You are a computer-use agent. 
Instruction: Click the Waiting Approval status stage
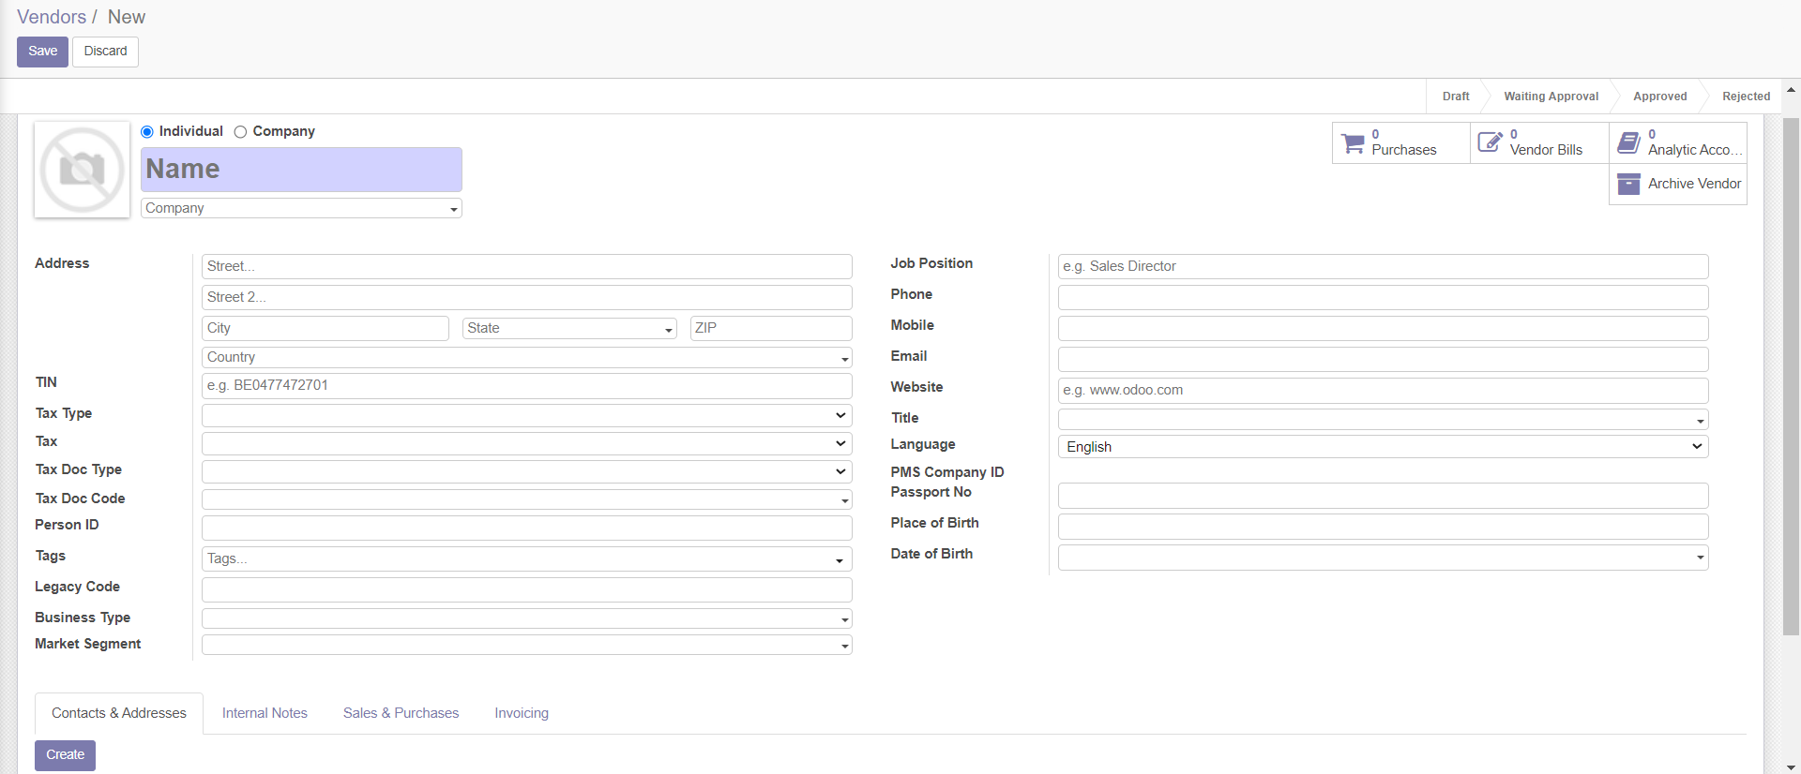[1551, 97]
